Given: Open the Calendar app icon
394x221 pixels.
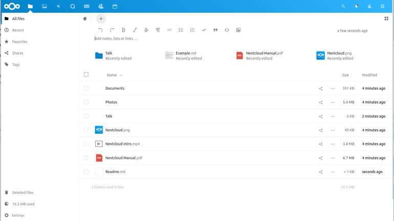Looking at the screenshot, I should (115, 6).
